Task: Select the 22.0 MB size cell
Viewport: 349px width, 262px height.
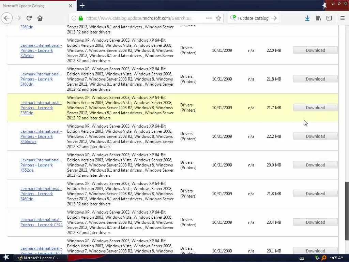Action: (274, 50)
